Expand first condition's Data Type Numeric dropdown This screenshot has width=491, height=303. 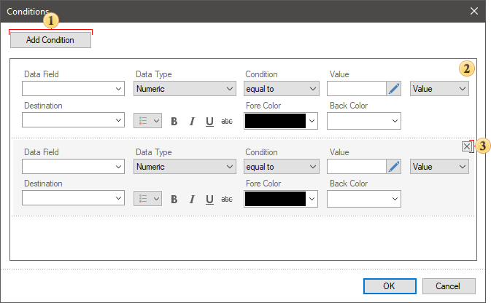(x=184, y=89)
